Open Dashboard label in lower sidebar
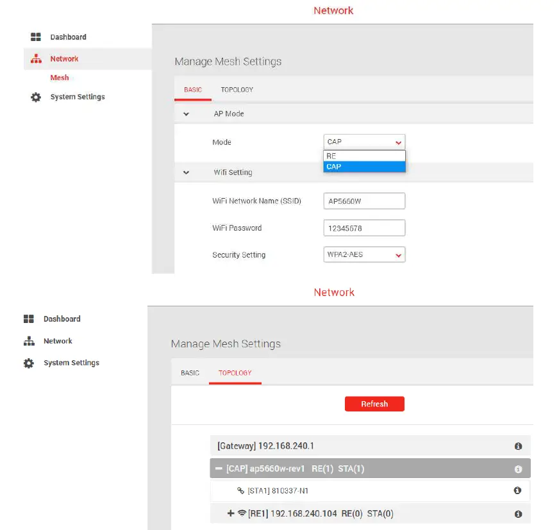Viewport: 559px width, 530px height. (x=62, y=319)
